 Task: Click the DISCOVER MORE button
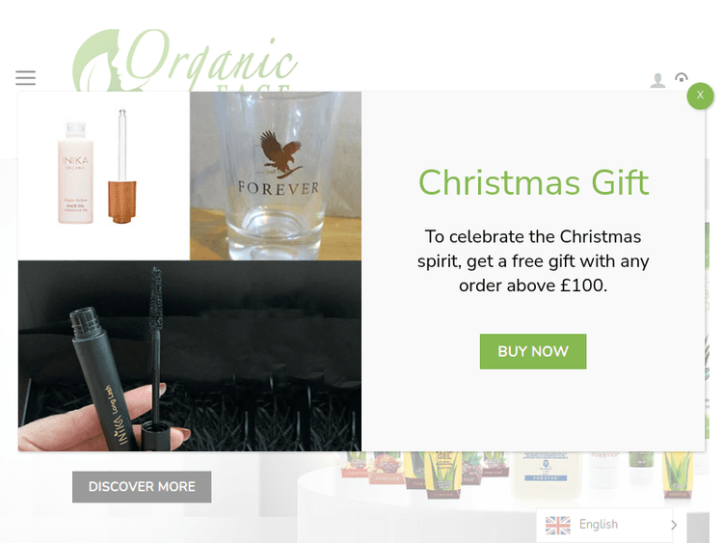(142, 487)
